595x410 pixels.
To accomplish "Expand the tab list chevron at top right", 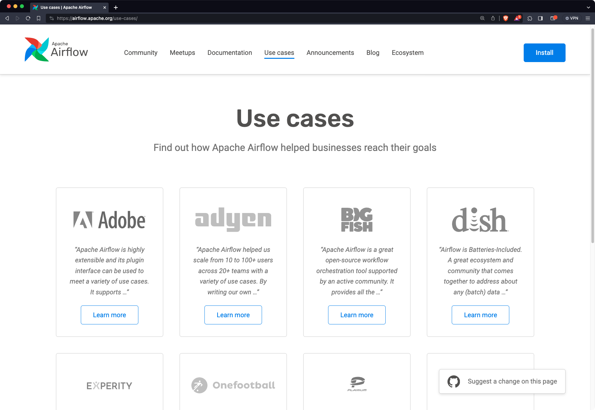I will pyautogui.click(x=588, y=7).
